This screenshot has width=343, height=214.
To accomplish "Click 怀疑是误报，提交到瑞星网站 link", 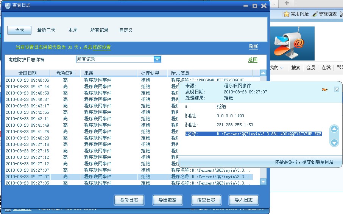I will (304, 162).
